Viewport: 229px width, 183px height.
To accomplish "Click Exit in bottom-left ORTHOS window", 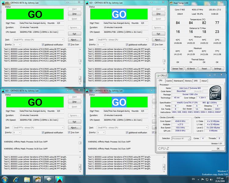I will click(x=74, y=122).
